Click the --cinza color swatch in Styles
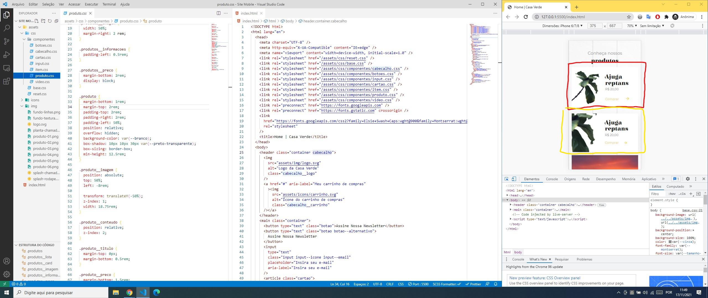The image size is (708, 298). coord(670,242)
